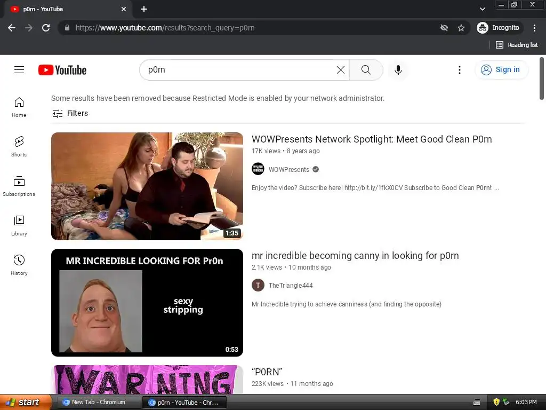Open a new browser tab

(144, 10)
